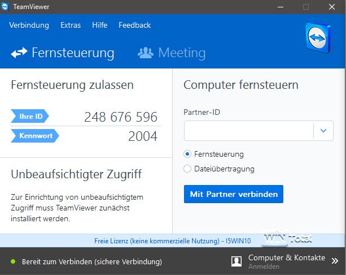
Task: Click the green connection status dot
Action: pos(12,262)
